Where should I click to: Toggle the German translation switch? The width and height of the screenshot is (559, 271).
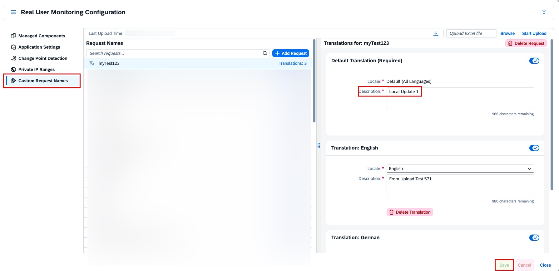(x=534, y=238)
